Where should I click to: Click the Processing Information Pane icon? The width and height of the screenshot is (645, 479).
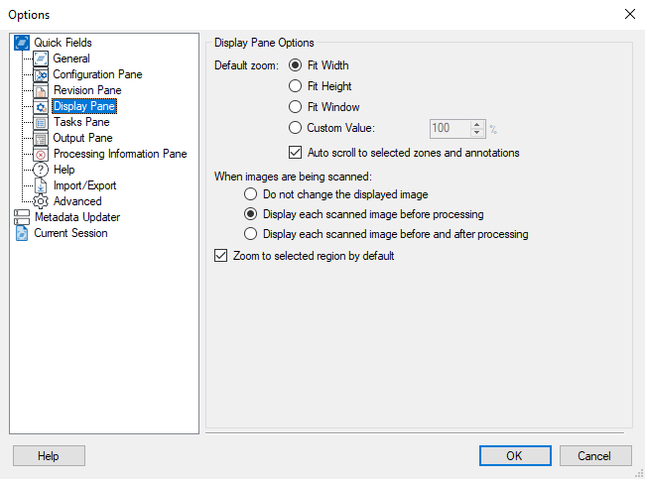coord(41,154)
